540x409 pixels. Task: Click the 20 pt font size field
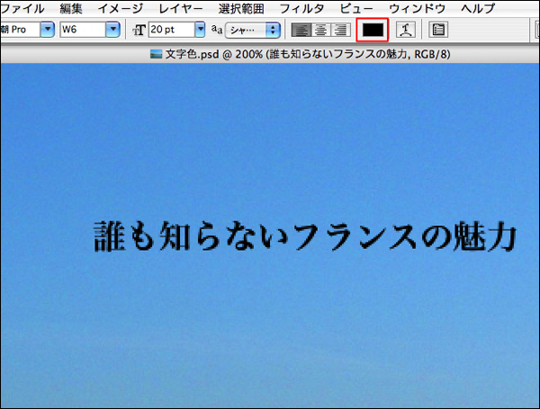169,30
